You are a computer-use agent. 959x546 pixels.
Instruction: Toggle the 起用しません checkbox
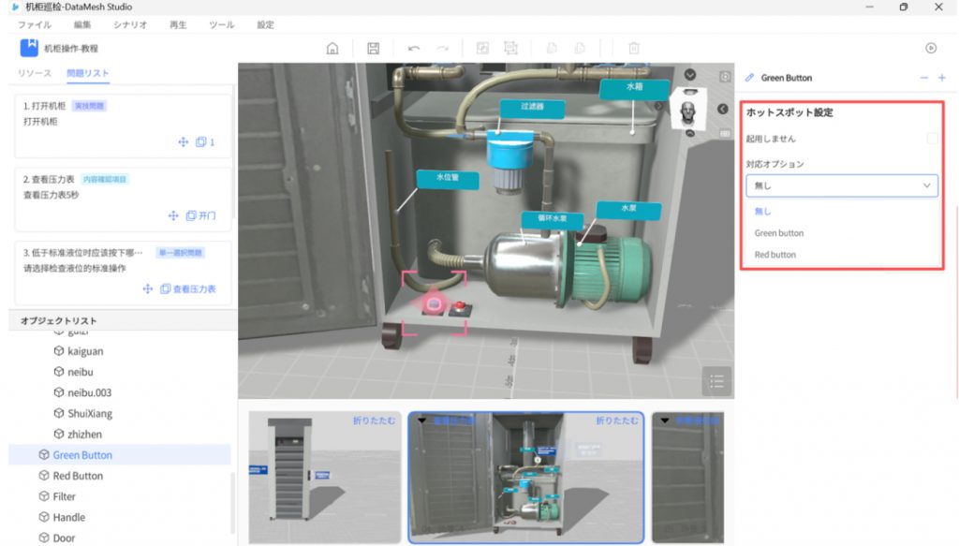932,139
